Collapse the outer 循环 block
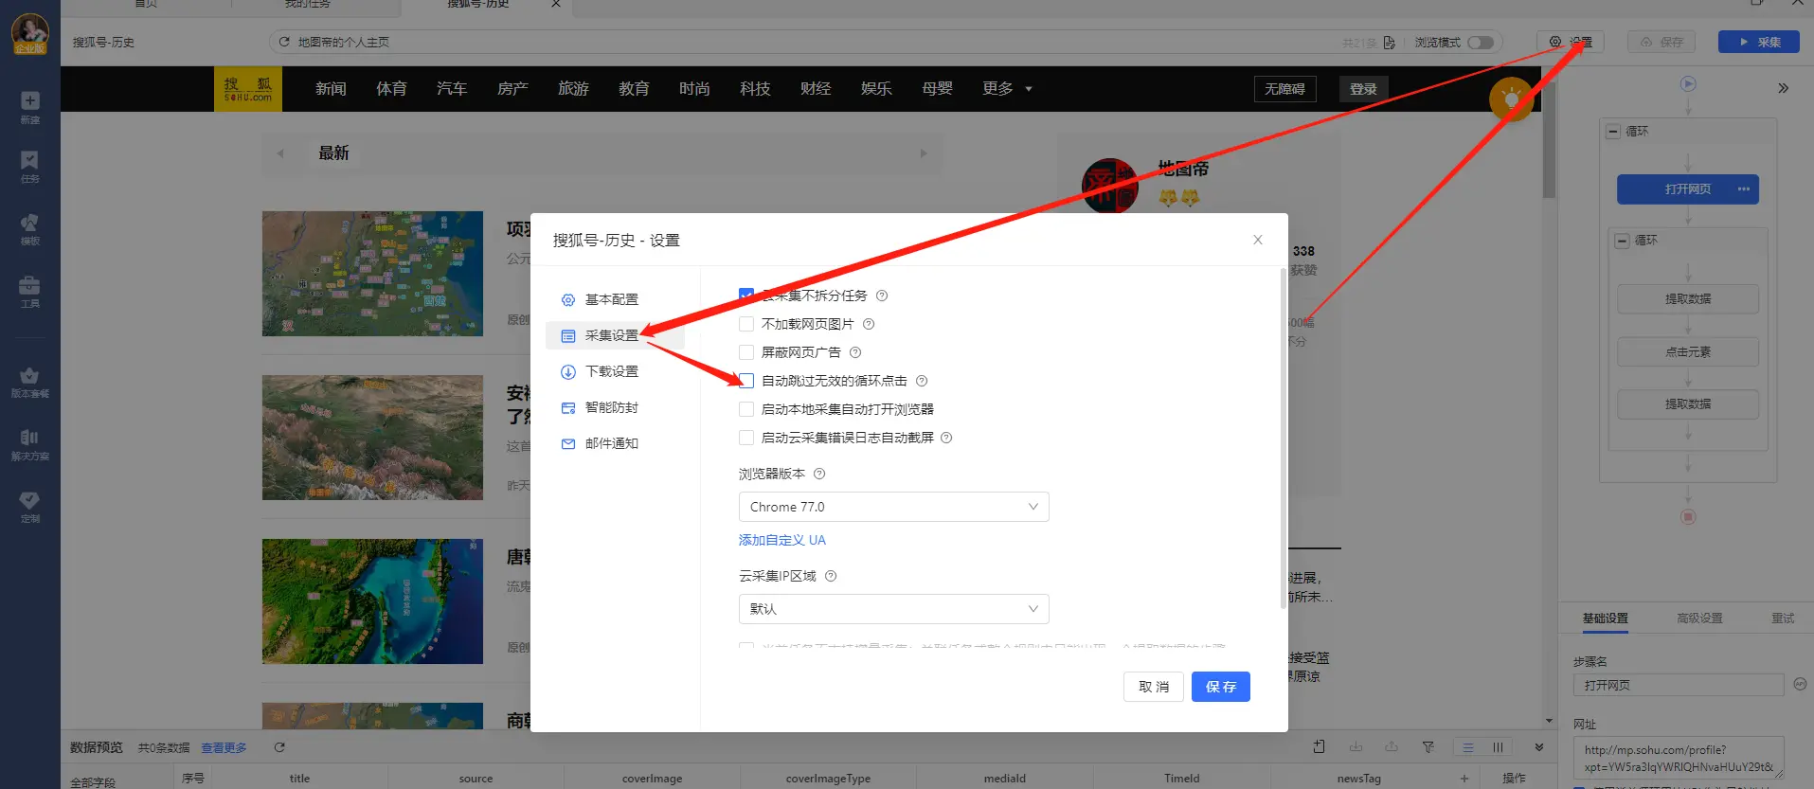The image size is (1814, 789). (x=1613, y=132)
